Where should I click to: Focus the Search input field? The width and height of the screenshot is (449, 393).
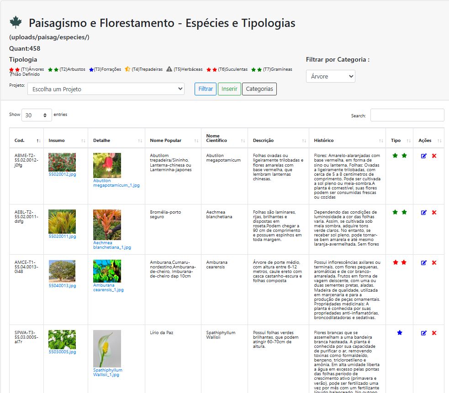tap(407, 115)
